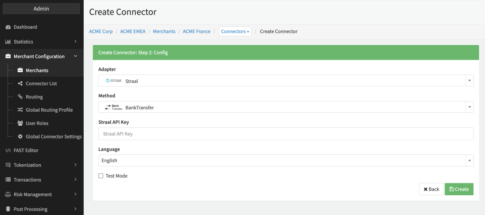
Task: Open the Transactions sidebar menu
Action: [x=42, y=180]
